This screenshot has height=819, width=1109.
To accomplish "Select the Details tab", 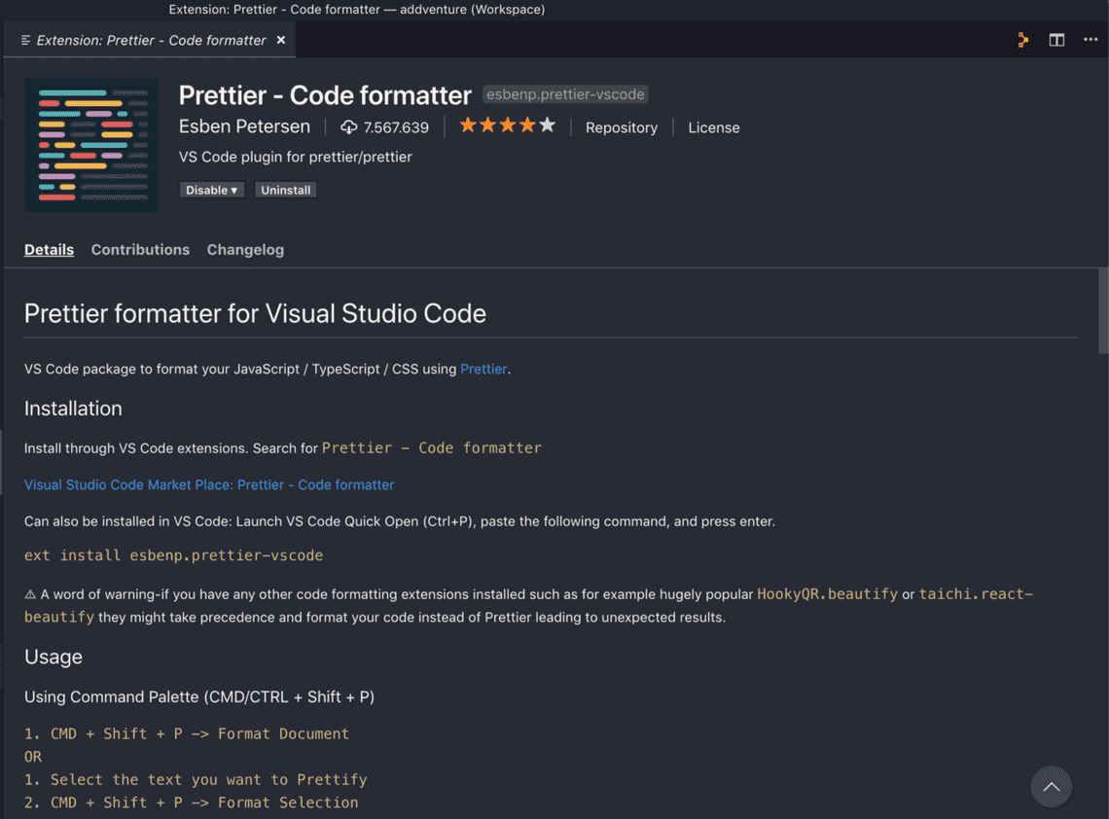I will coord(49,250).
